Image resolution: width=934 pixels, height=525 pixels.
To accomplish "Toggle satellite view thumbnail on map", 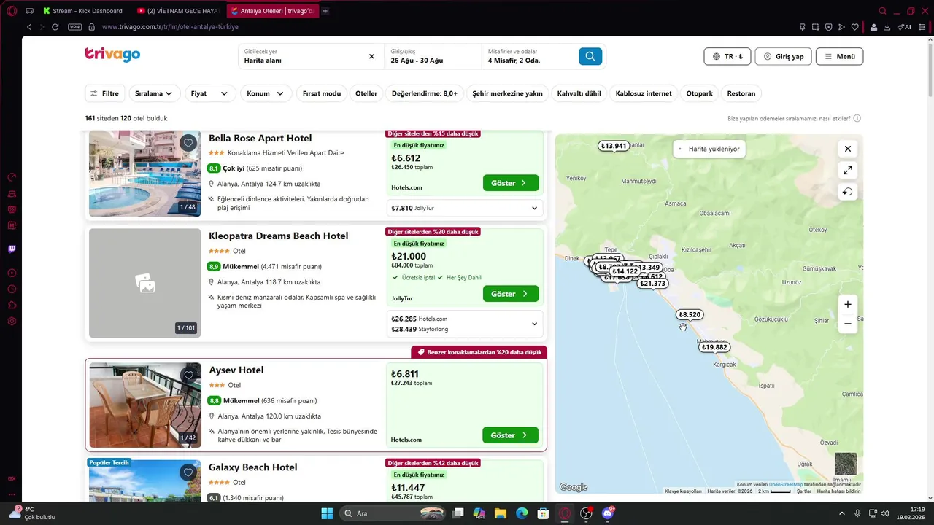I will [846, 464].
